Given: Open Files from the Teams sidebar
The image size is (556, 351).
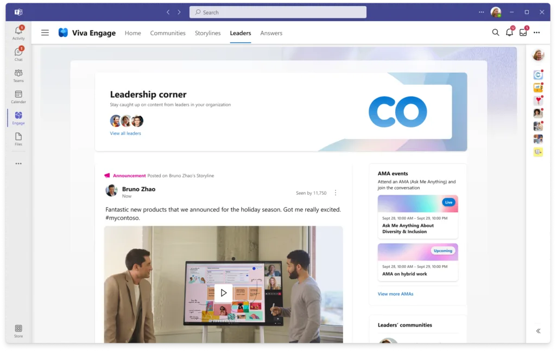Looking at the screenshot, I should (18, 138).
